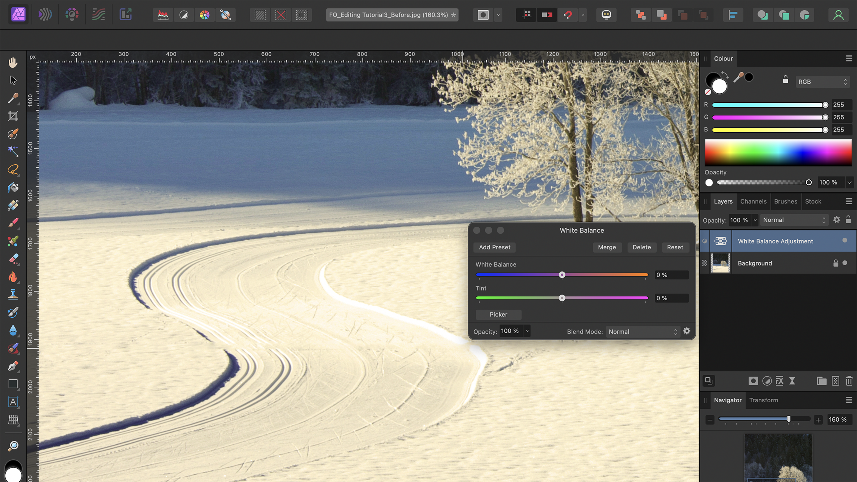Open the Histogram panel in the toolbar
The height and width of the screenshot is (482, 857).
click(x=162, y=15)
